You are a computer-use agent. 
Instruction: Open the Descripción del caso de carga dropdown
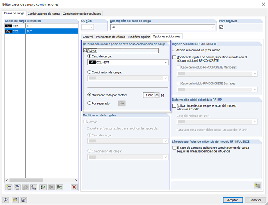[x=213, y=27]
